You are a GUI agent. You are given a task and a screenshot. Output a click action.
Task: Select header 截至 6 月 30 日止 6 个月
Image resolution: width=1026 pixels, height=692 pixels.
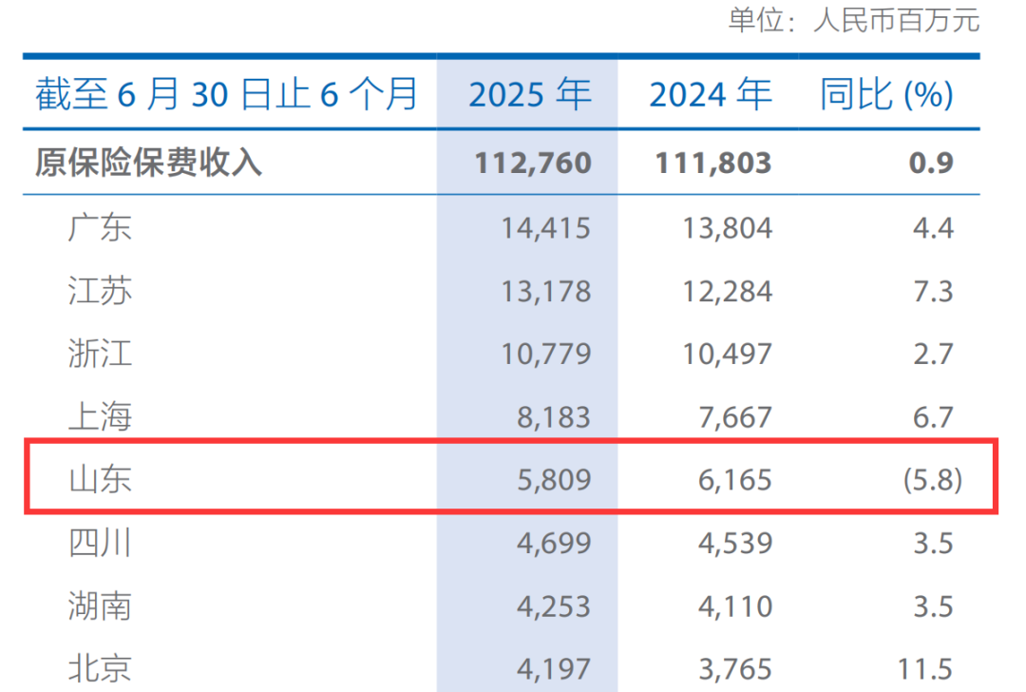click(x=226, y=93)
